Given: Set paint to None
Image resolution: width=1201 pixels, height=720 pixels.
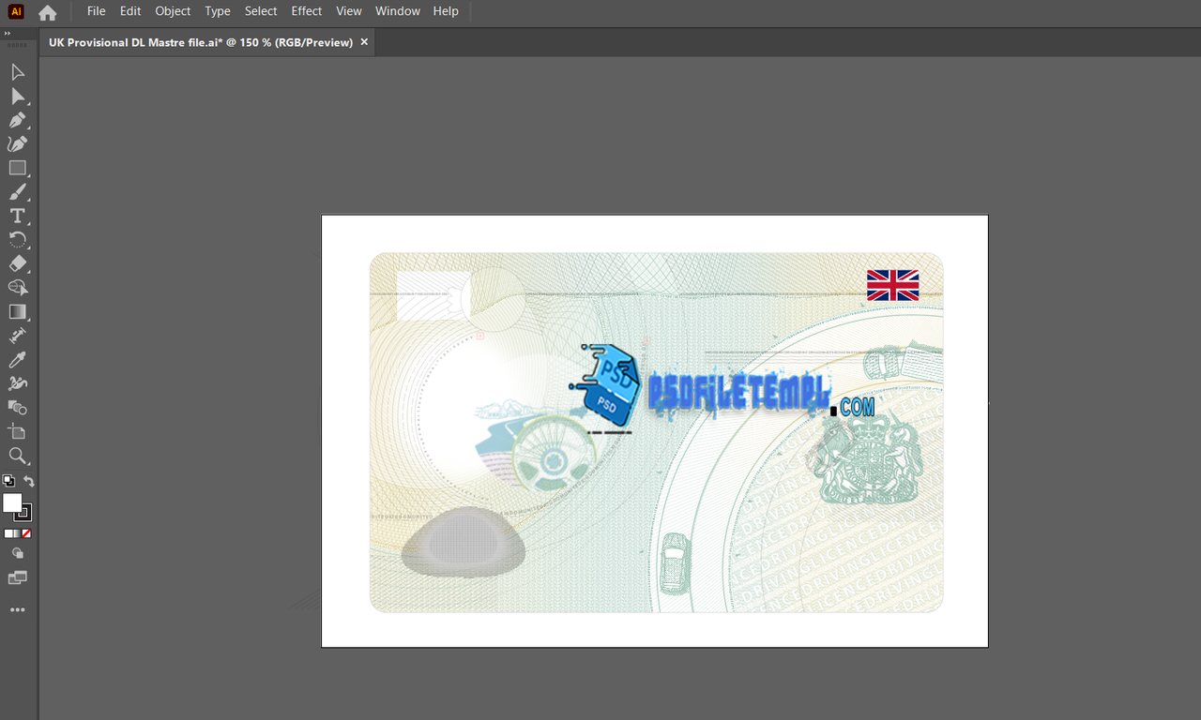Looking at the screenshot, I should point(26,533).
